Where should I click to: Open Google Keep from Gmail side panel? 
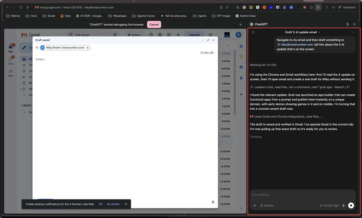click(241, 57)
